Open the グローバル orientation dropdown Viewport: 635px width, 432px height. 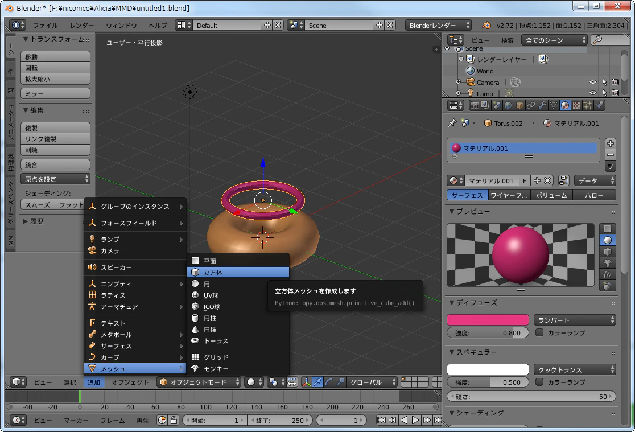click(372, 382)
